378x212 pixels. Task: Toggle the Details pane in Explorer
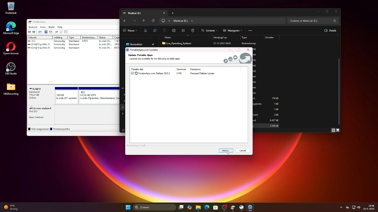click(330, 30)
